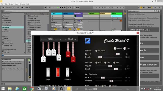Open the View menu
Viewport: 163px width, 91px height.
point(16,4)
